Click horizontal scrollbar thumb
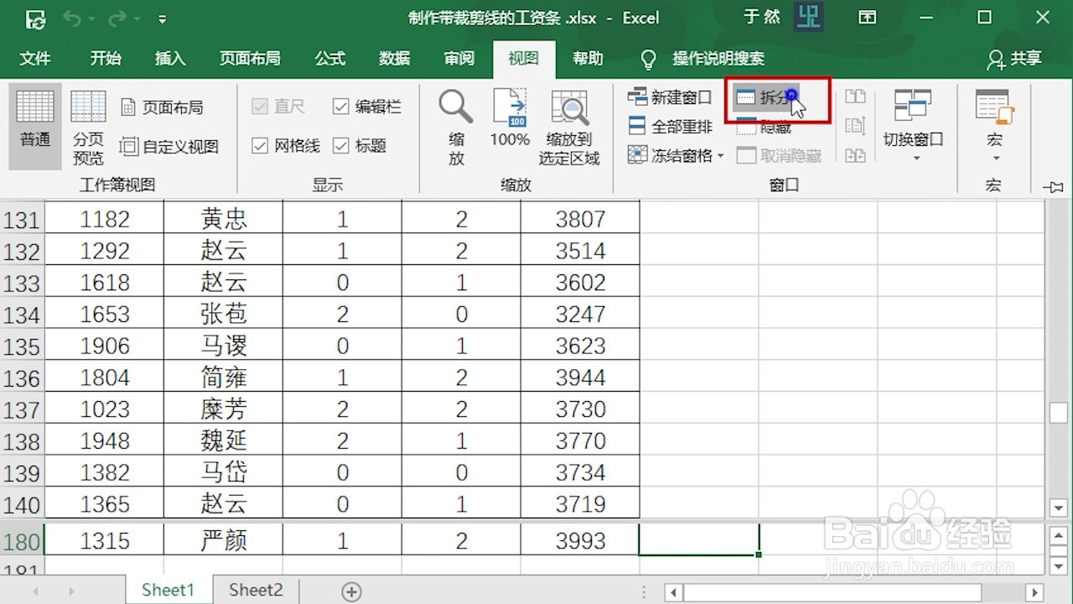Viewport: 1073px width, 604px height. click(x=832, y=592)
